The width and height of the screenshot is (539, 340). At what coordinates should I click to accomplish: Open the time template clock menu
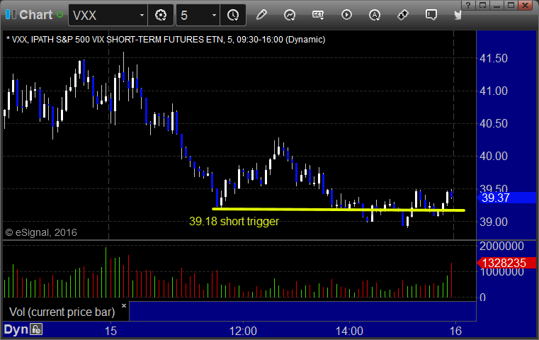pyautogui.click(x=233, y=15)
